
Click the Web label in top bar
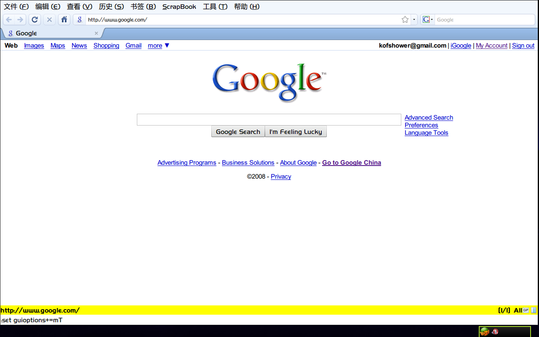11,45
